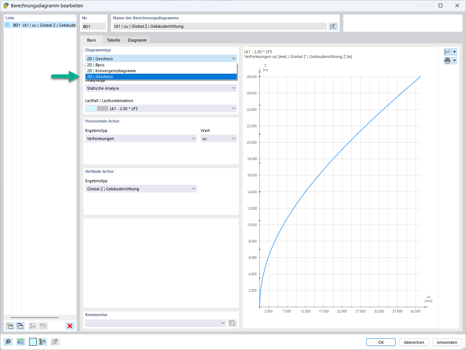Delete the selected diagram with red X
Image resolution: width=466 pixels, height=350 pixels.
(70, 326)
